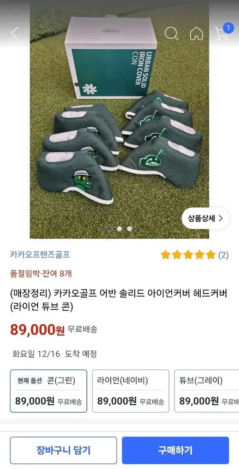Click the five-star rating icons
239x469 pixels.
click(188, 255)
